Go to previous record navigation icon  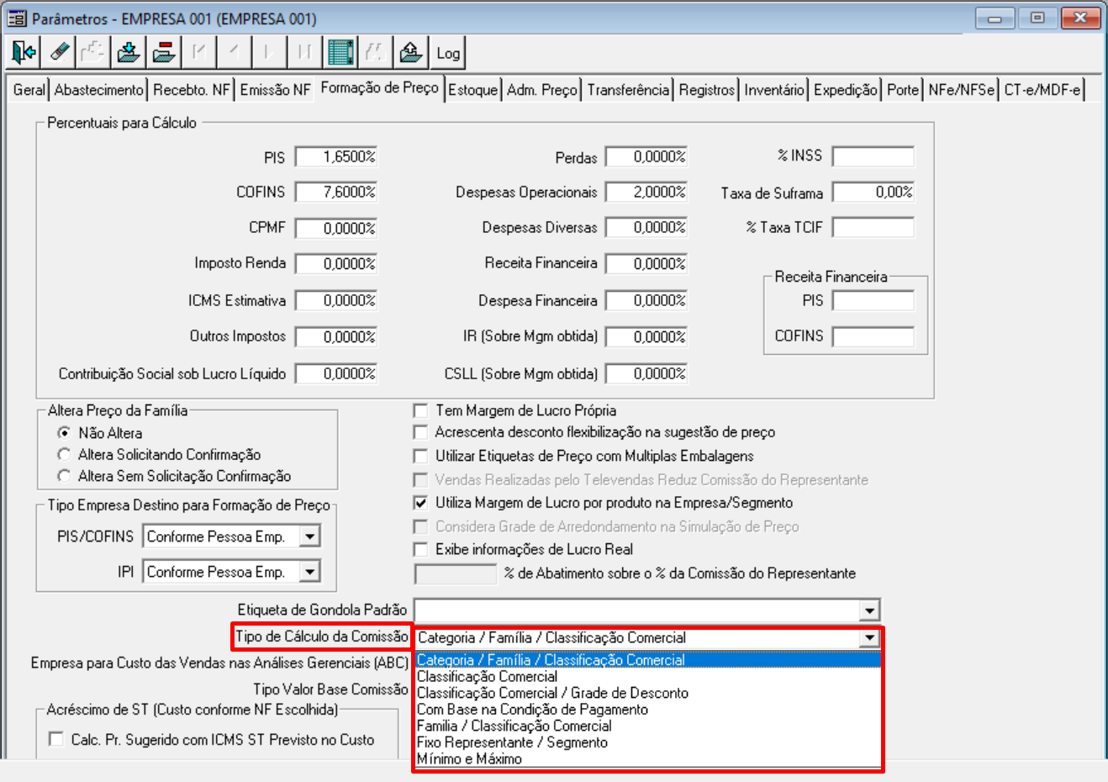(x=234, y=53)
